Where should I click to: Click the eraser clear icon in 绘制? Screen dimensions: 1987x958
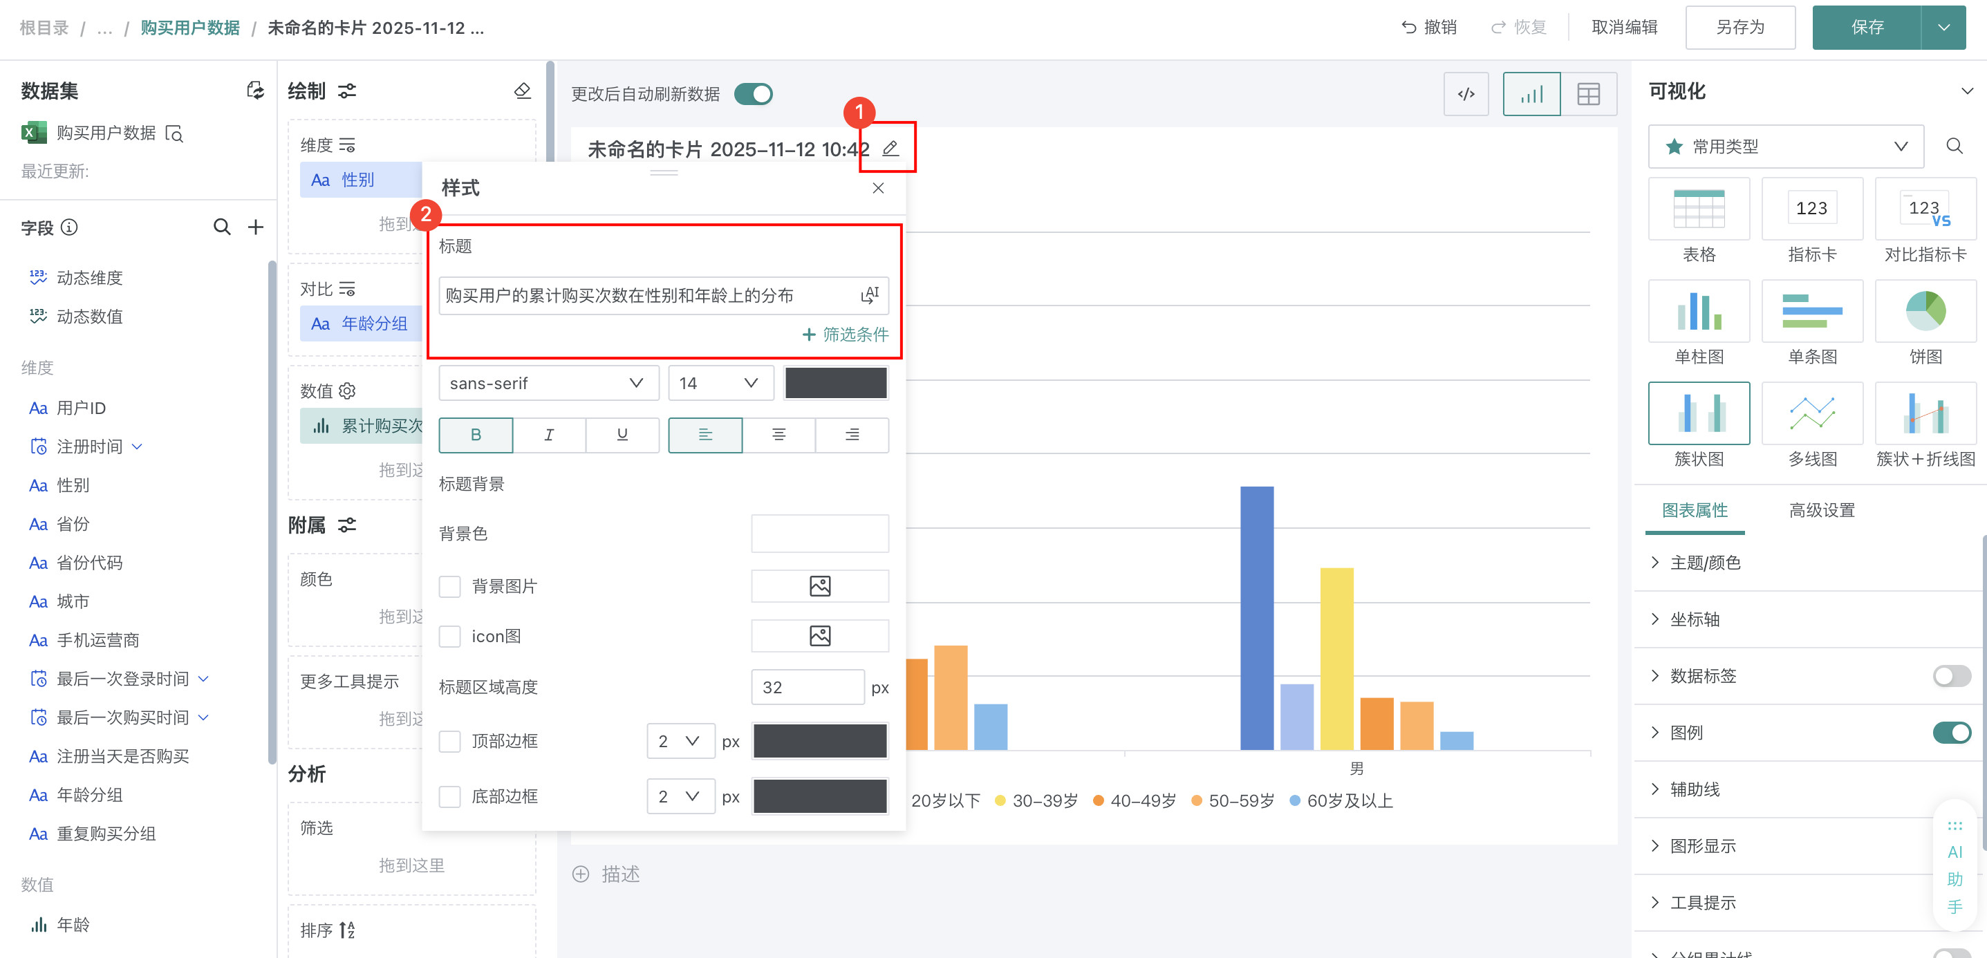[x=522, y=91]
